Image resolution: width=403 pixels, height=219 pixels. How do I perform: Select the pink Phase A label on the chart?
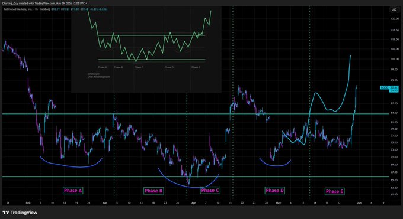coord(73,190)
